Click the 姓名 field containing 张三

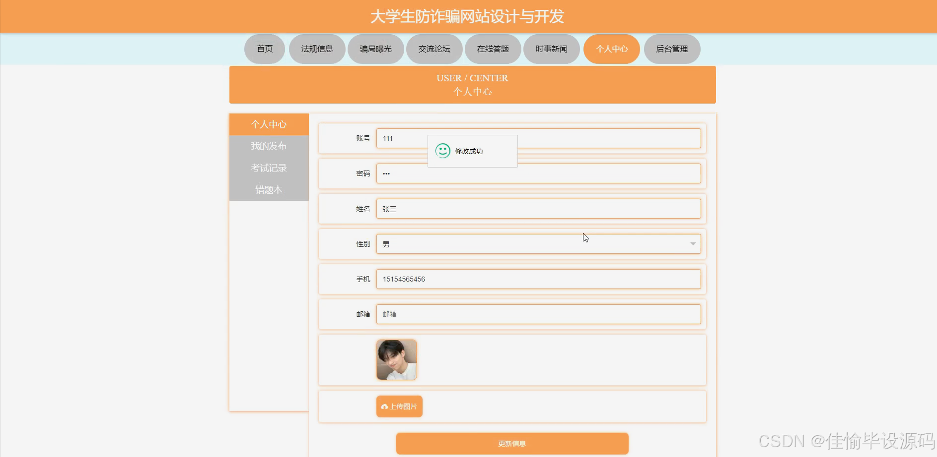pyautogui.click(x=538, y=209)
